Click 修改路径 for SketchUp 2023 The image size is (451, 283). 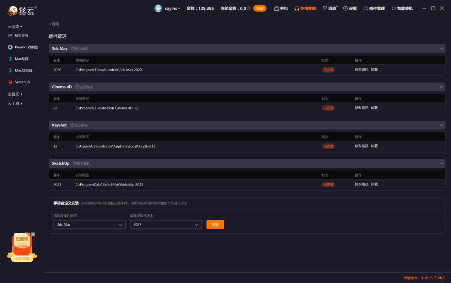coord(361,184)
